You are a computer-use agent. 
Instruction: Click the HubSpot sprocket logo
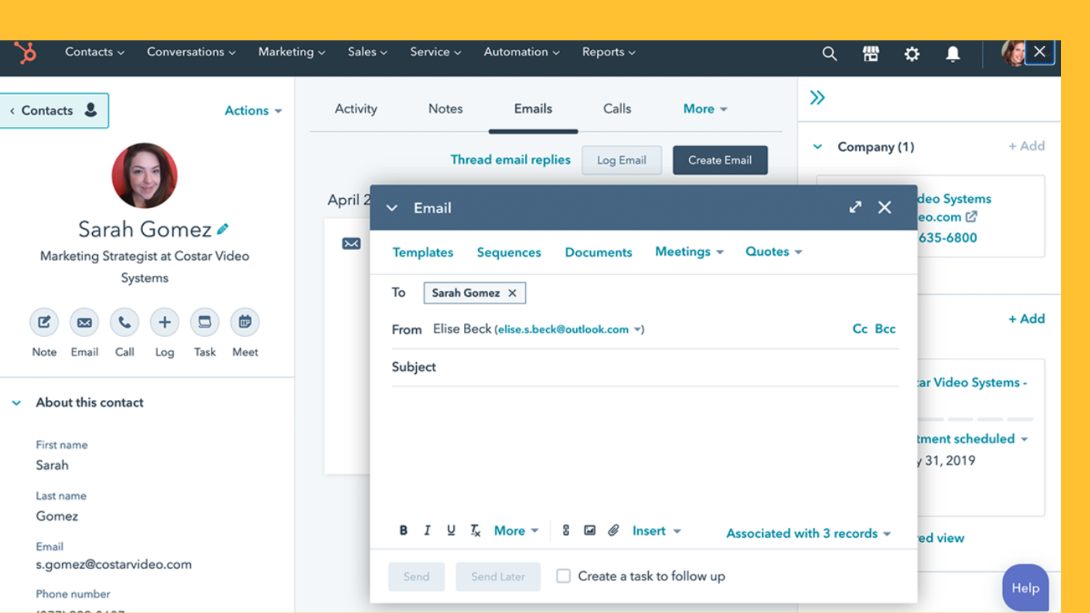coord(25,53)
